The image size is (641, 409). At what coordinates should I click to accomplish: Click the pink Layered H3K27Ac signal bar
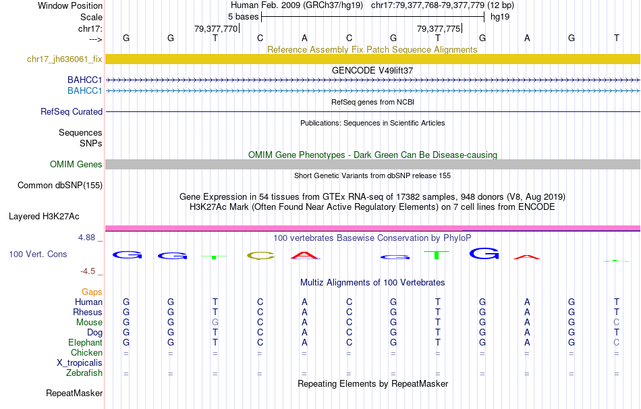point(372,228)
